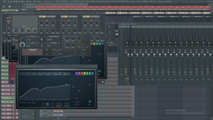Click the pink band 3 node on EQ curve
This screenshot has width=213, height=120.
tap(41, 90)
